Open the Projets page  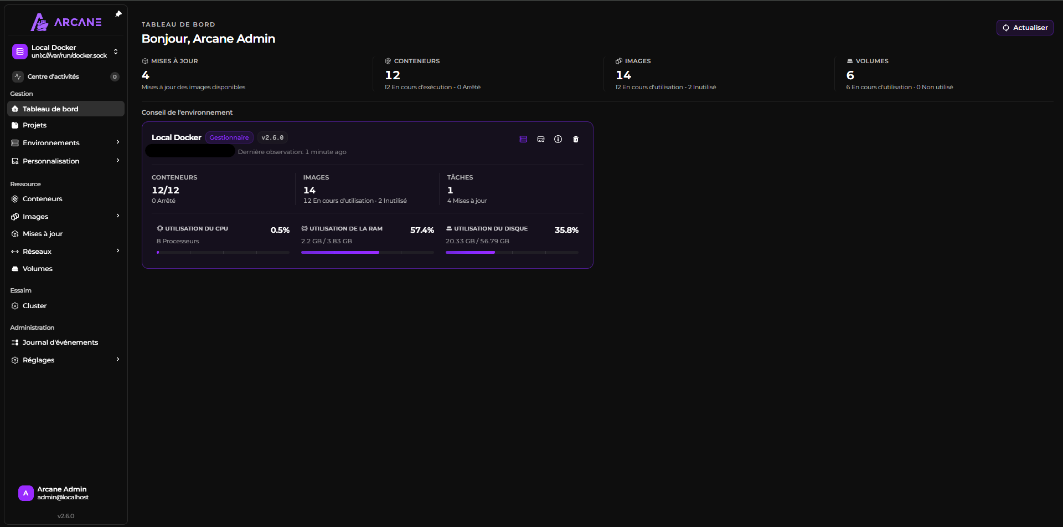65,125
